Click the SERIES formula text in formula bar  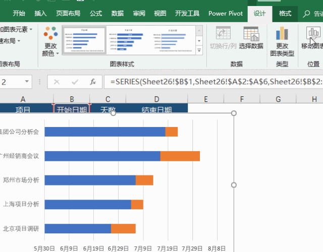pyautogui.click(x=212, y=82)
